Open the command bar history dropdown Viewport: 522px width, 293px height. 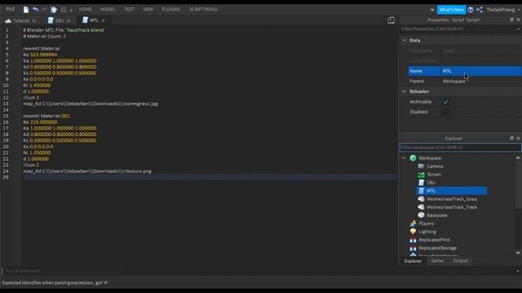coord(518,271)
